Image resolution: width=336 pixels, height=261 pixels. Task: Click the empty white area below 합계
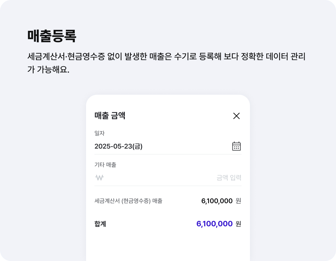point(168,246)
